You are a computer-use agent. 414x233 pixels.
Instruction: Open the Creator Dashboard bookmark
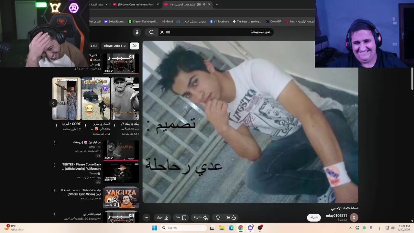tap(143, 21)
